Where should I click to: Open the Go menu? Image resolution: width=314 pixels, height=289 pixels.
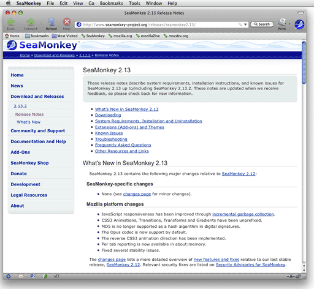click(x=91, y=3)
